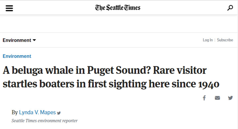Share the article via email envelope icon
The image size is (238, 129).
(x=218, y=98)
